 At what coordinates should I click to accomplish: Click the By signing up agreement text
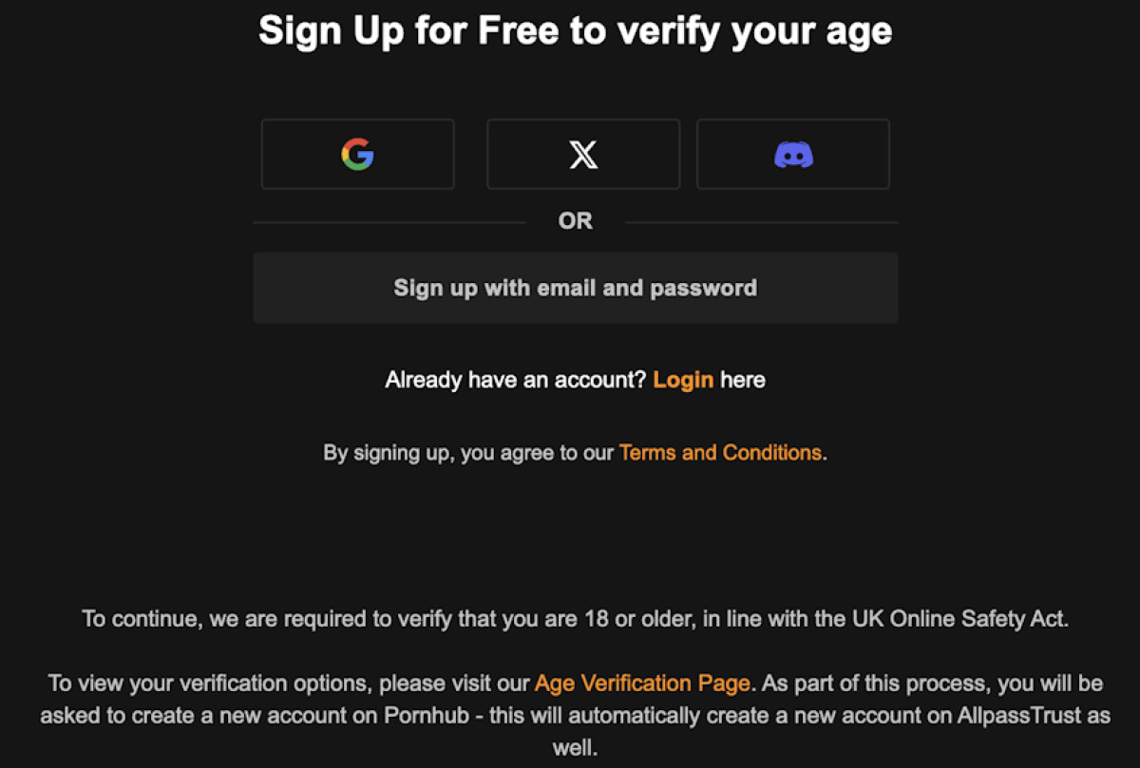click(468, 453)
